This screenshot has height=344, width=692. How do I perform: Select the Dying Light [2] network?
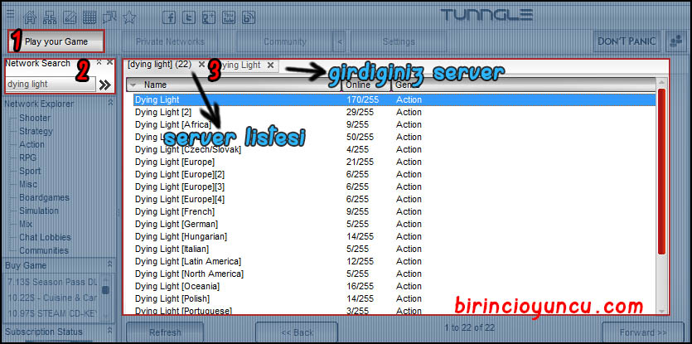[x=394, y=112]
